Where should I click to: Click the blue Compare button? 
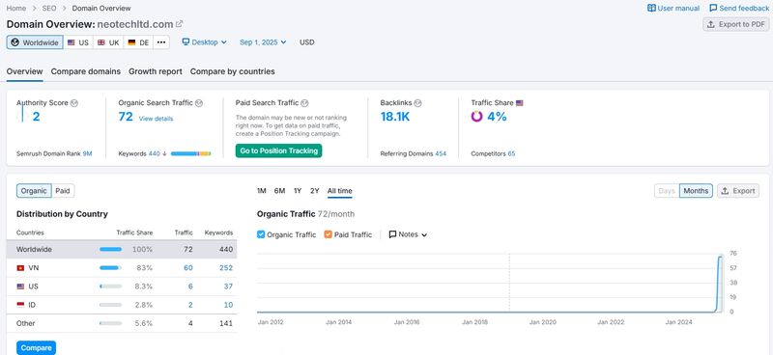(36, 347)
